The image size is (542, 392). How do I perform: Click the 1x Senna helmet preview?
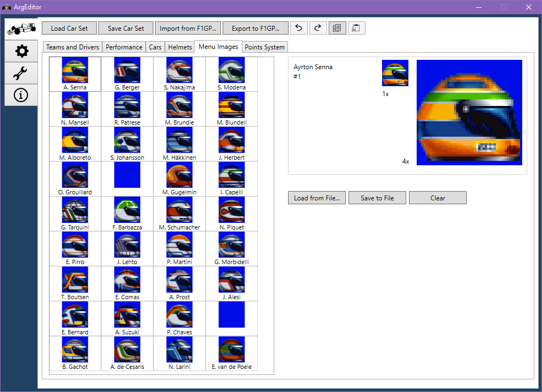(395, 73)
